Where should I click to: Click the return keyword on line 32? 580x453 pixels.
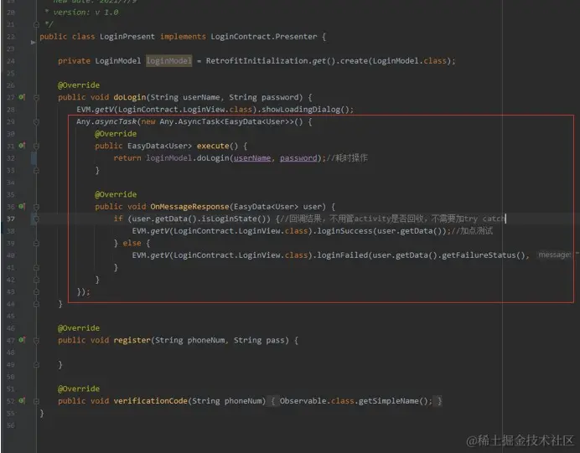(127, 158)
